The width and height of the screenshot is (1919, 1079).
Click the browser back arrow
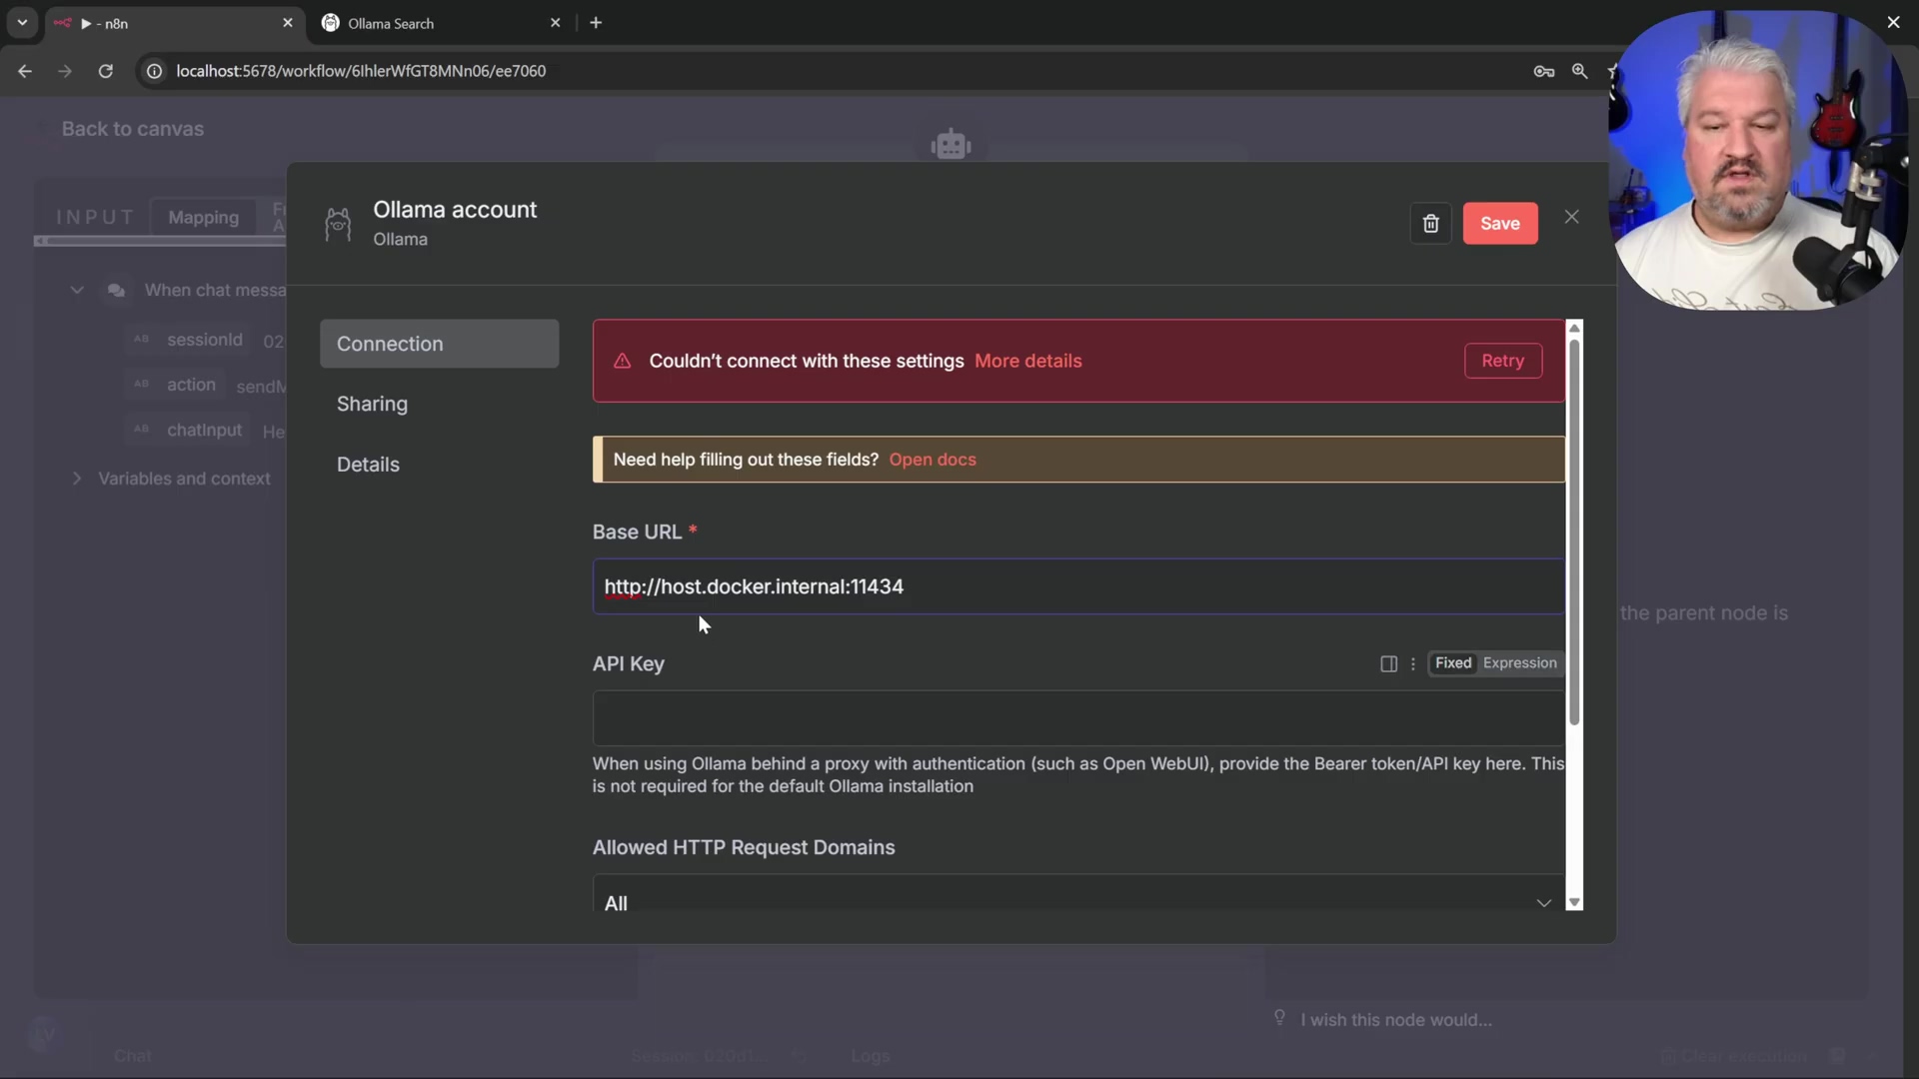point(25,71)
